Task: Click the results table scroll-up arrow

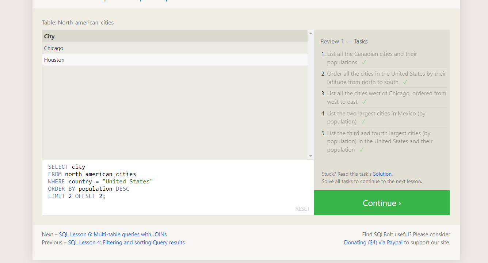Action: 311,33
